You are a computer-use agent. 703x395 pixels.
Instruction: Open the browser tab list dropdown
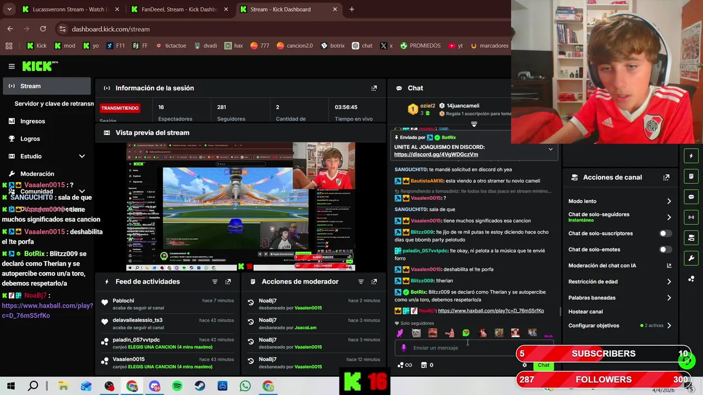[9, 9]
